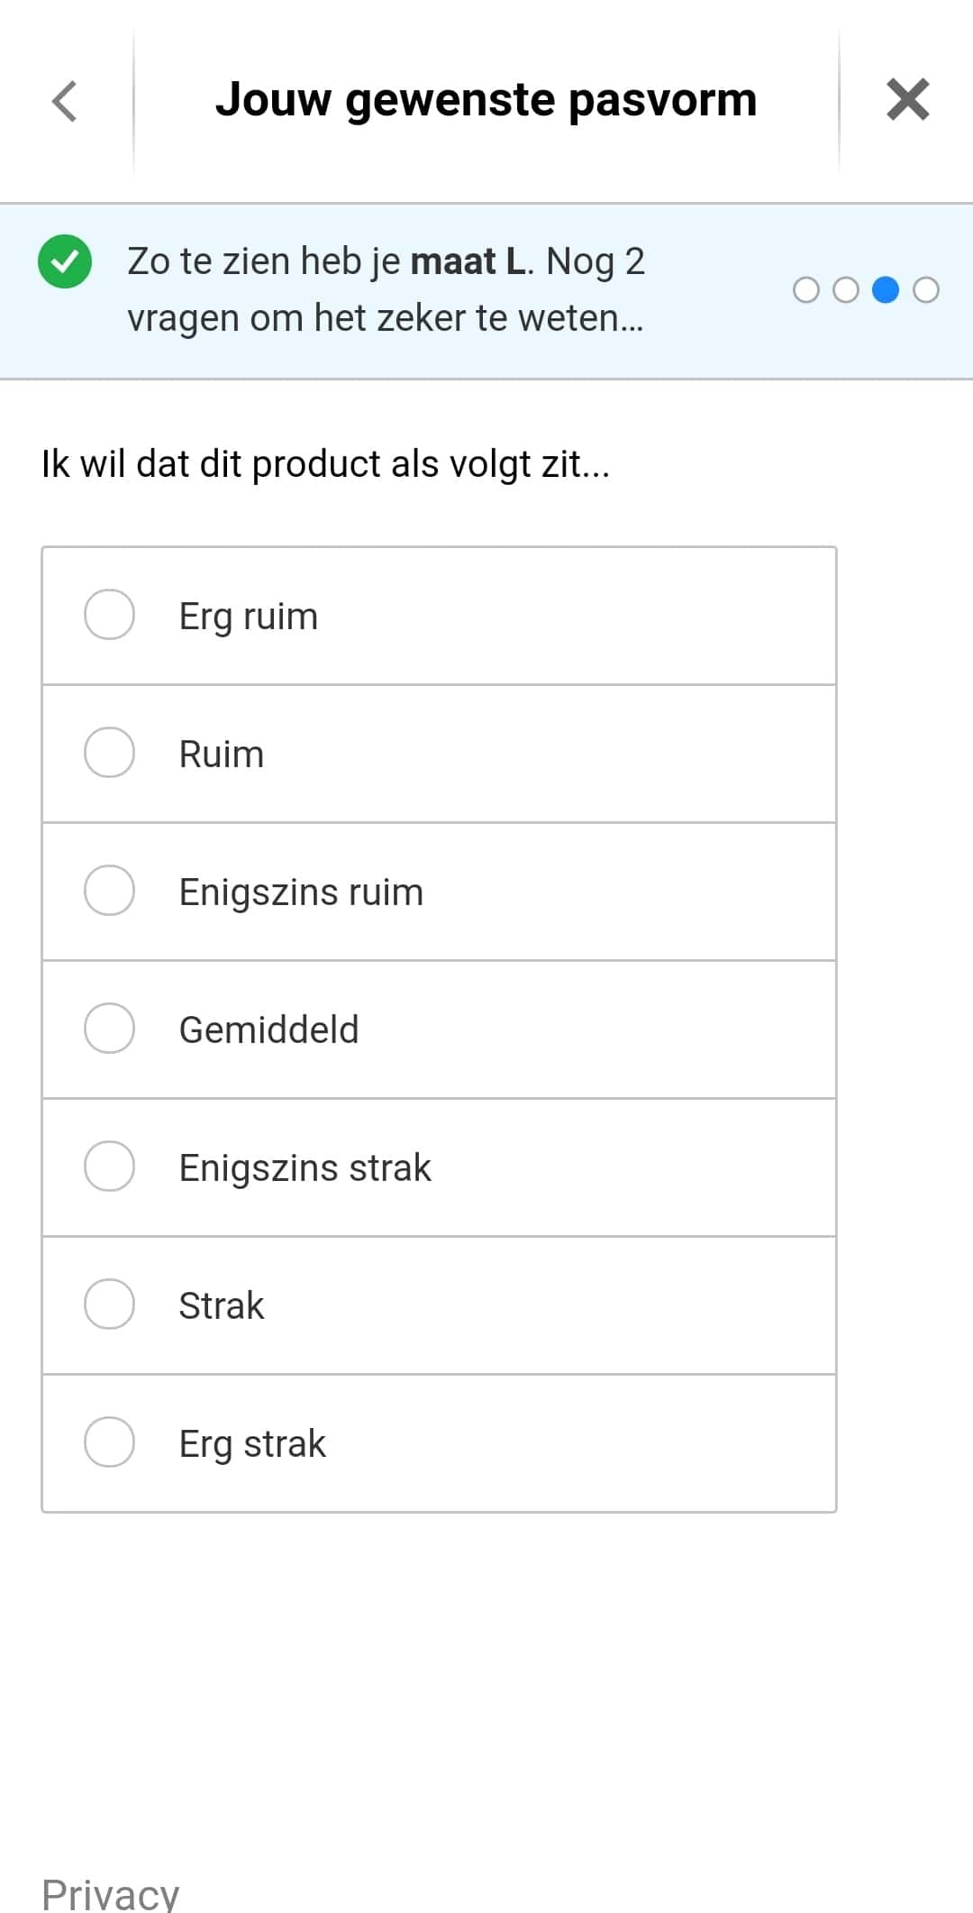Viewport: 973px width, 1913px height.
Task: Jump to last progress step dot
Action: pyautogui.click(x=926, y=290)
